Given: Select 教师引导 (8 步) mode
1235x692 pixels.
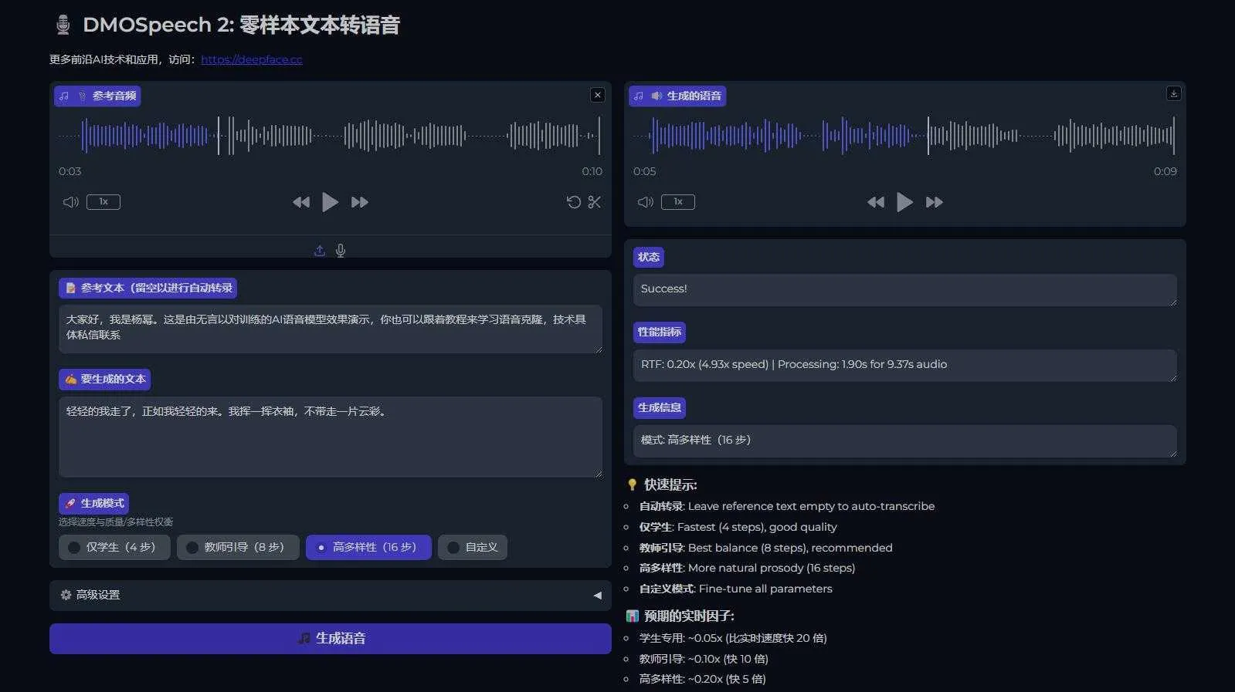Looking at the screenshot, I should click(238, 548).
